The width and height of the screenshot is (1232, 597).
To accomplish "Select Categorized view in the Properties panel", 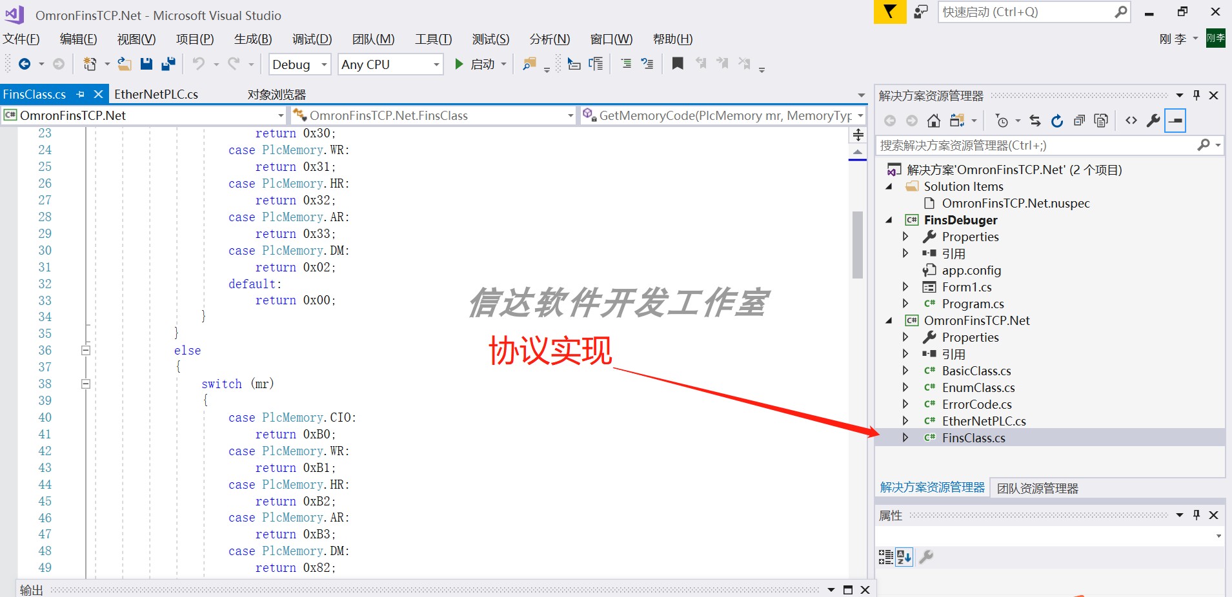I will pyautogui.click(x=885, y=557).
